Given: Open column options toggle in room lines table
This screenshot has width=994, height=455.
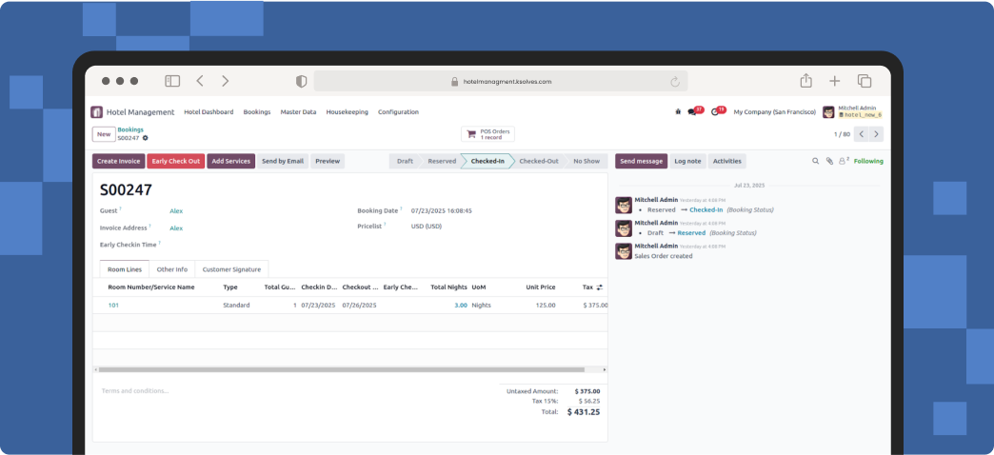Looking at the screenshot, I should click(599, 287).
